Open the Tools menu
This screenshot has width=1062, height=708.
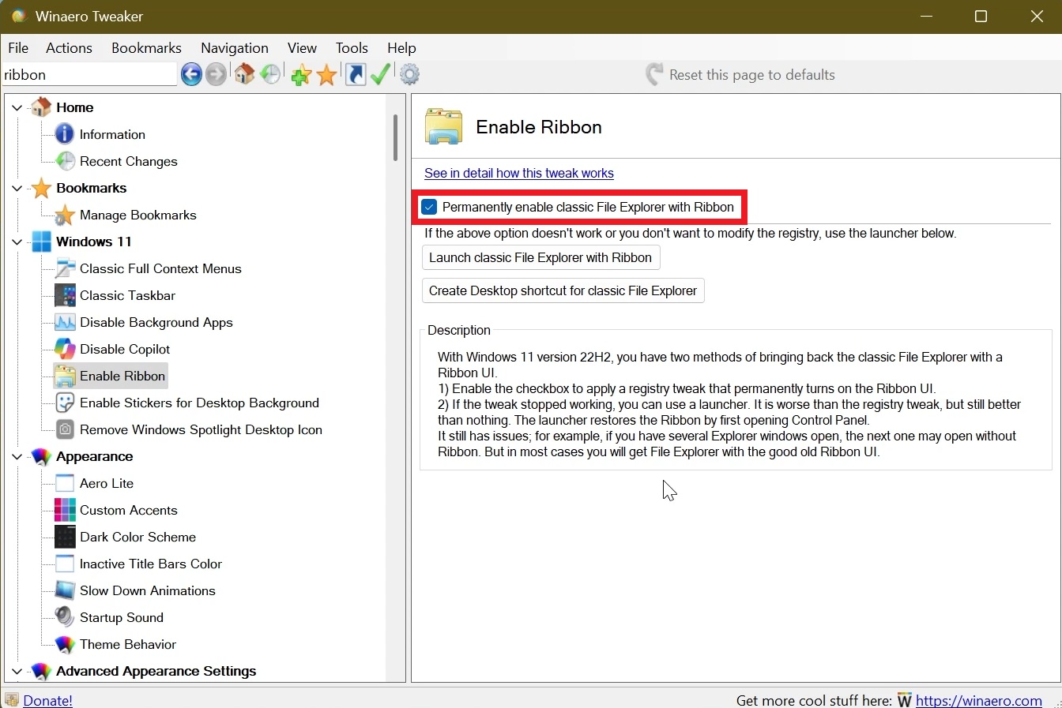(x=352, y=48)
